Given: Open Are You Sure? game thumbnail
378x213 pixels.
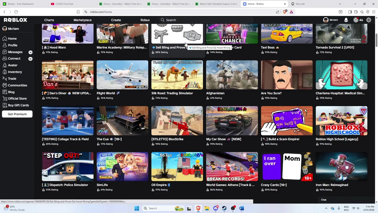Looking at the screenshot, I should click(x=287, y=75).
